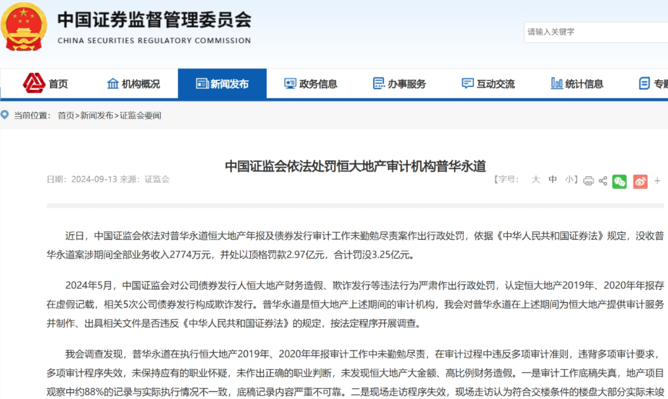
Task: Set the font size to 小
Action: pos(569,179)
